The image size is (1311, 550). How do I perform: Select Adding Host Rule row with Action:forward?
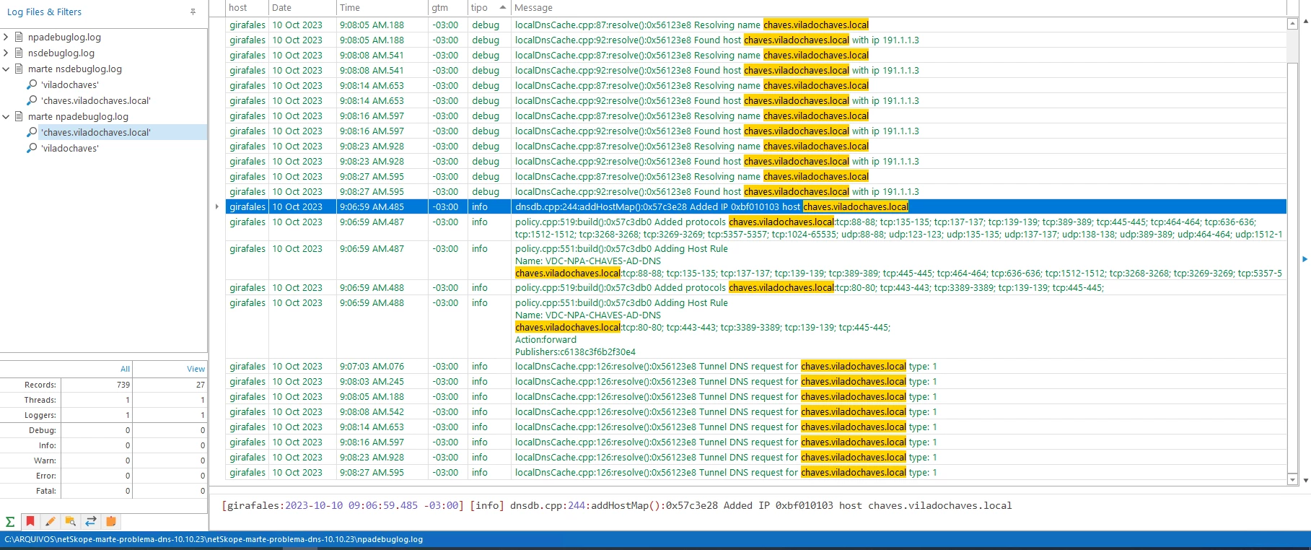point(756,327)
